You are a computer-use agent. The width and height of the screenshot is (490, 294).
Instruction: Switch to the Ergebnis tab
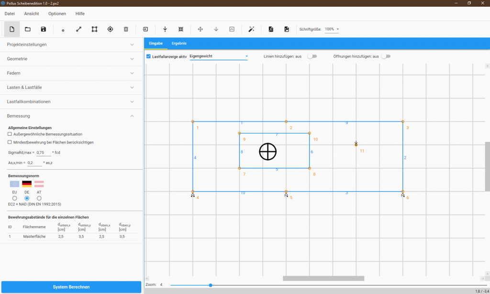[x=179, y=44]
